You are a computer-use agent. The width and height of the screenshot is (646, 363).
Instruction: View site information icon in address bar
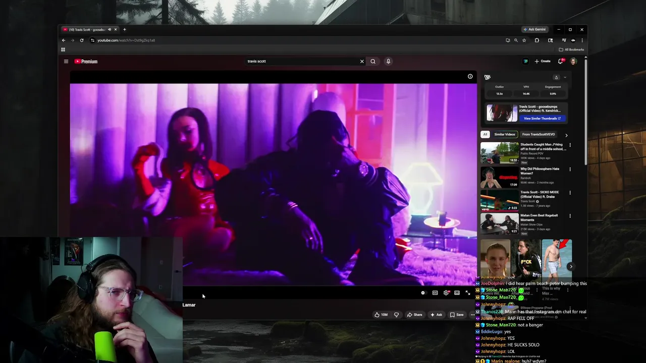[92, 40]
